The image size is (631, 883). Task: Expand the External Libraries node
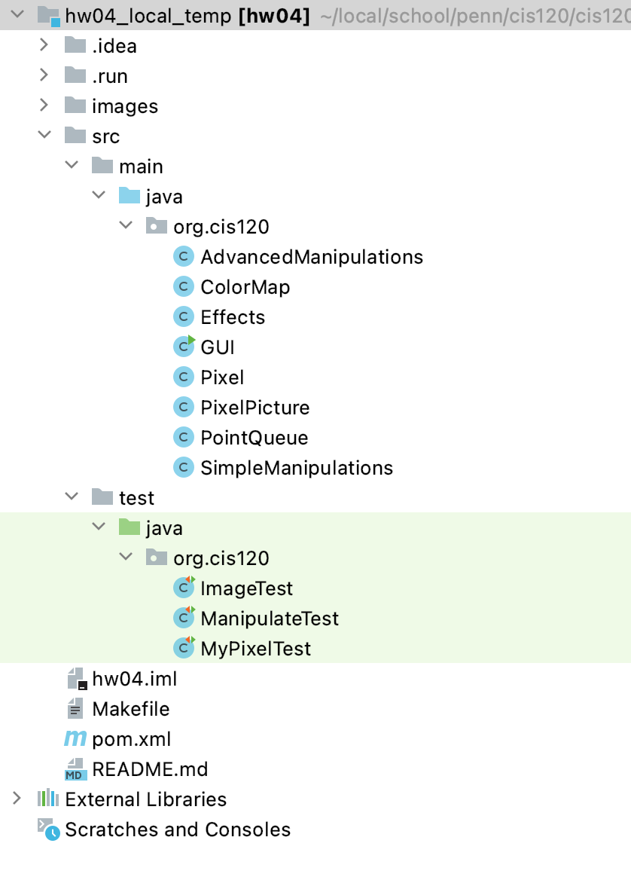point(17,799)
